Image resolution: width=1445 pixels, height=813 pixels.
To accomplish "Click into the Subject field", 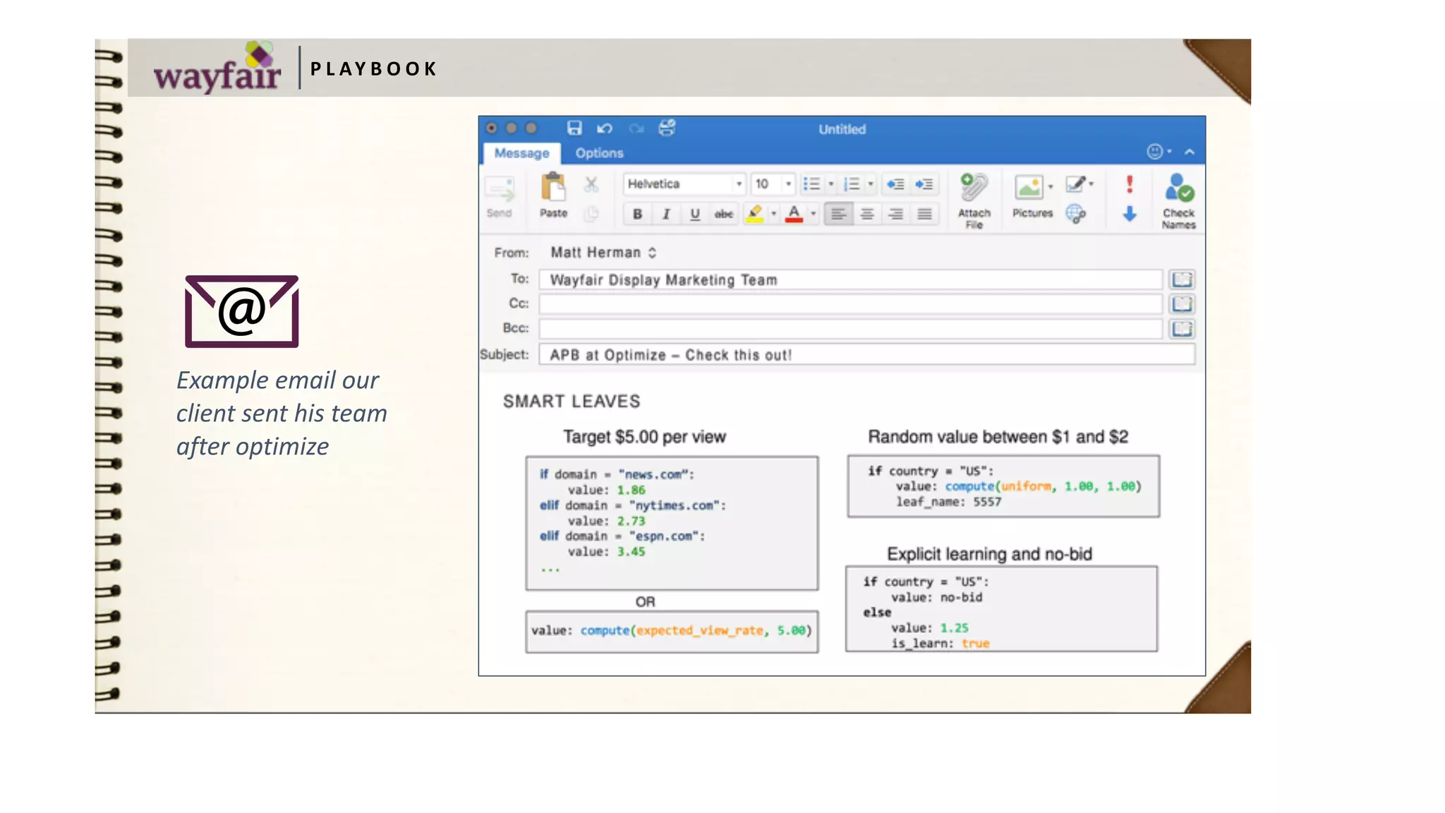I will [867, 354].
